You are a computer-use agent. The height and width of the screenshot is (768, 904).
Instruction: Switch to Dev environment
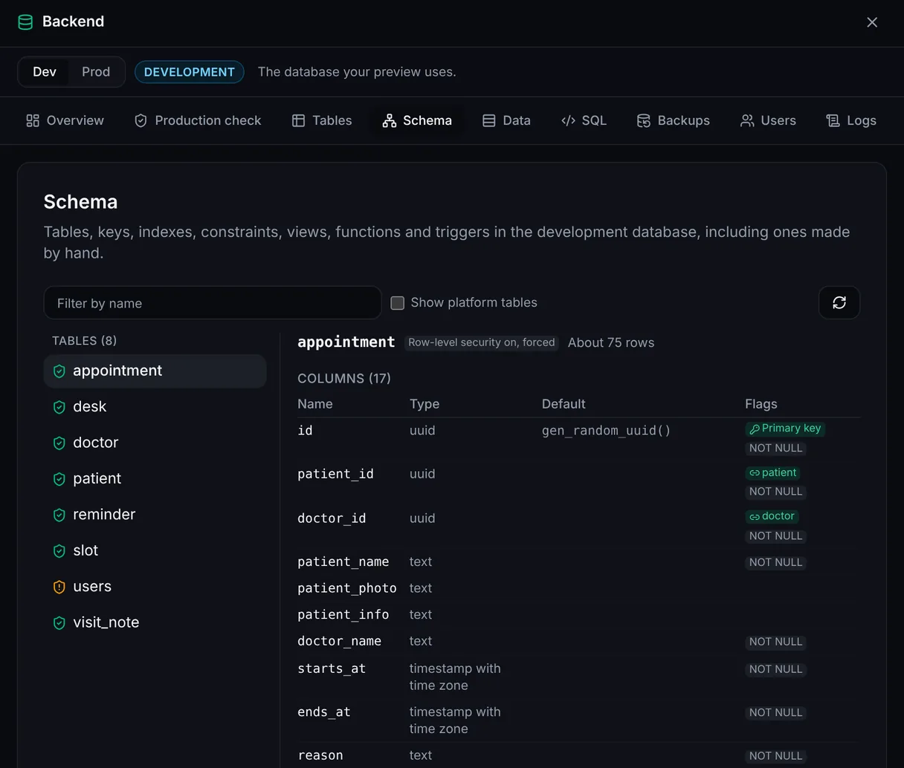[45, 72]
